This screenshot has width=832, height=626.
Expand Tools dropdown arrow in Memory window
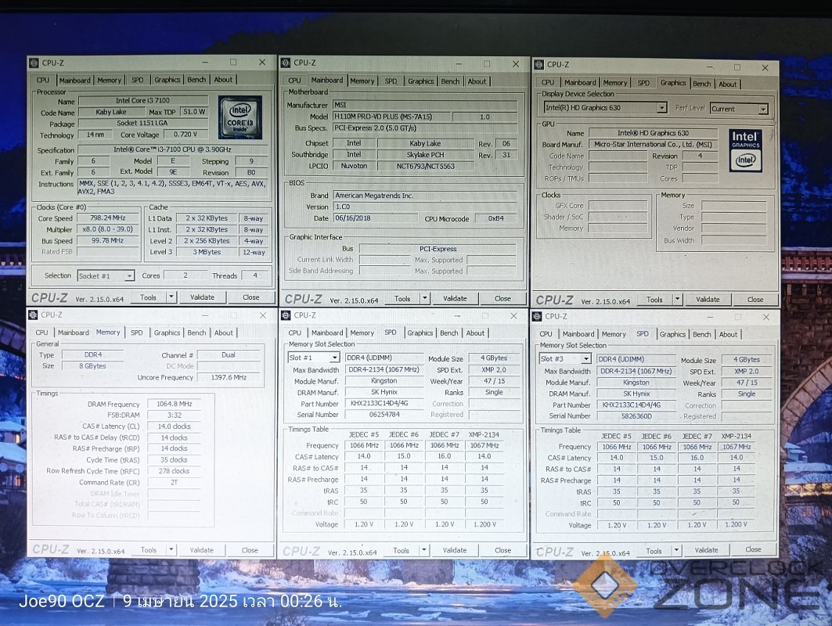(171, 549)
